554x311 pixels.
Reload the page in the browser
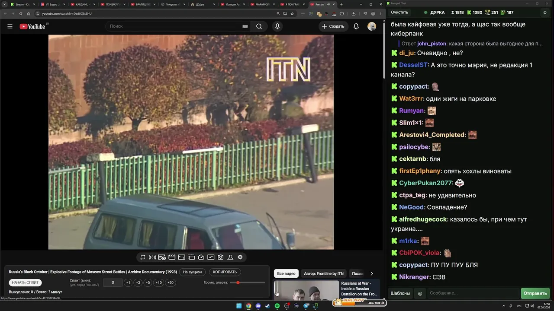21,13
